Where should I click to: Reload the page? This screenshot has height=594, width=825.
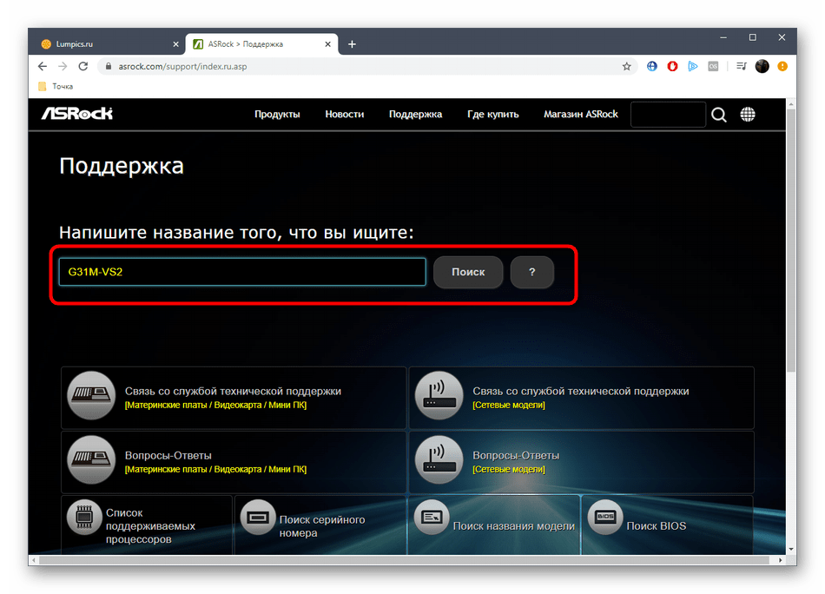click(83, 66)
